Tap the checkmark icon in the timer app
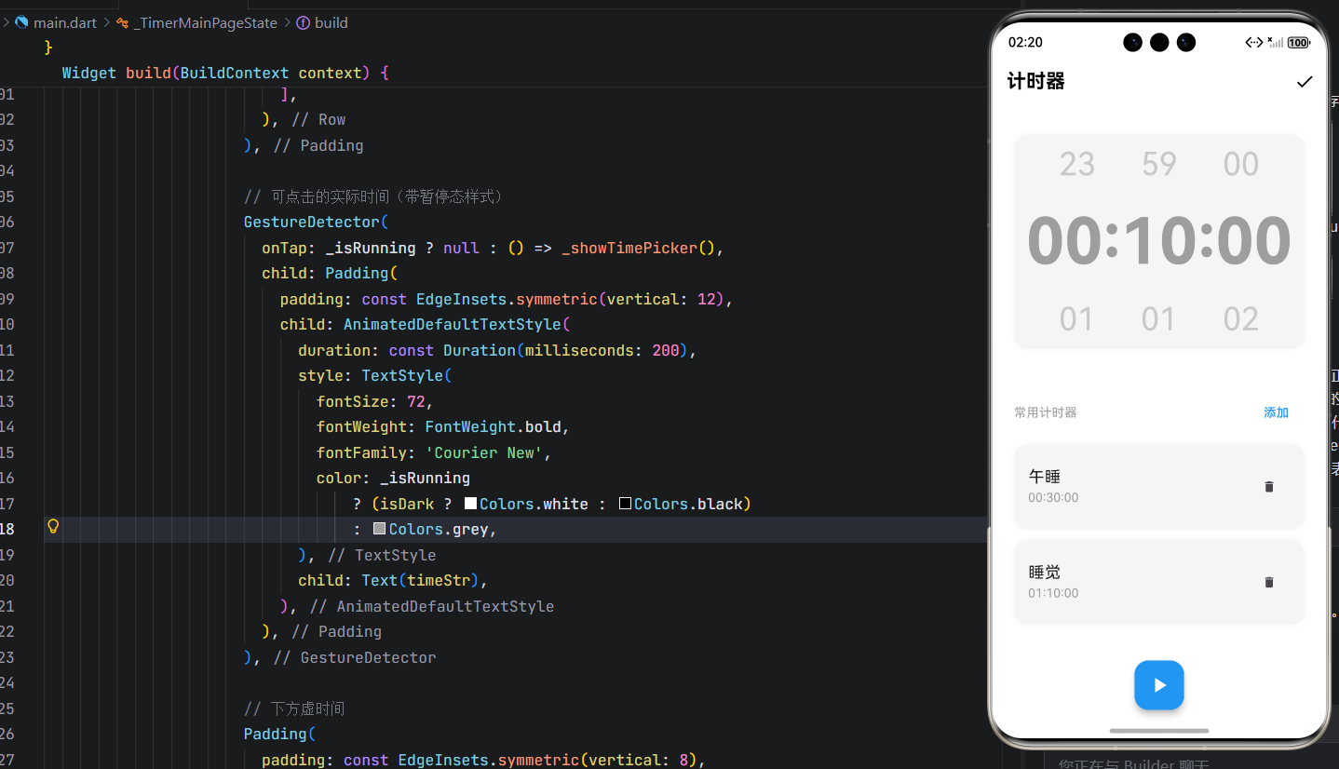Image resolution: width=1339 pixels, height=769 pixels. (x=1305, y=82)
